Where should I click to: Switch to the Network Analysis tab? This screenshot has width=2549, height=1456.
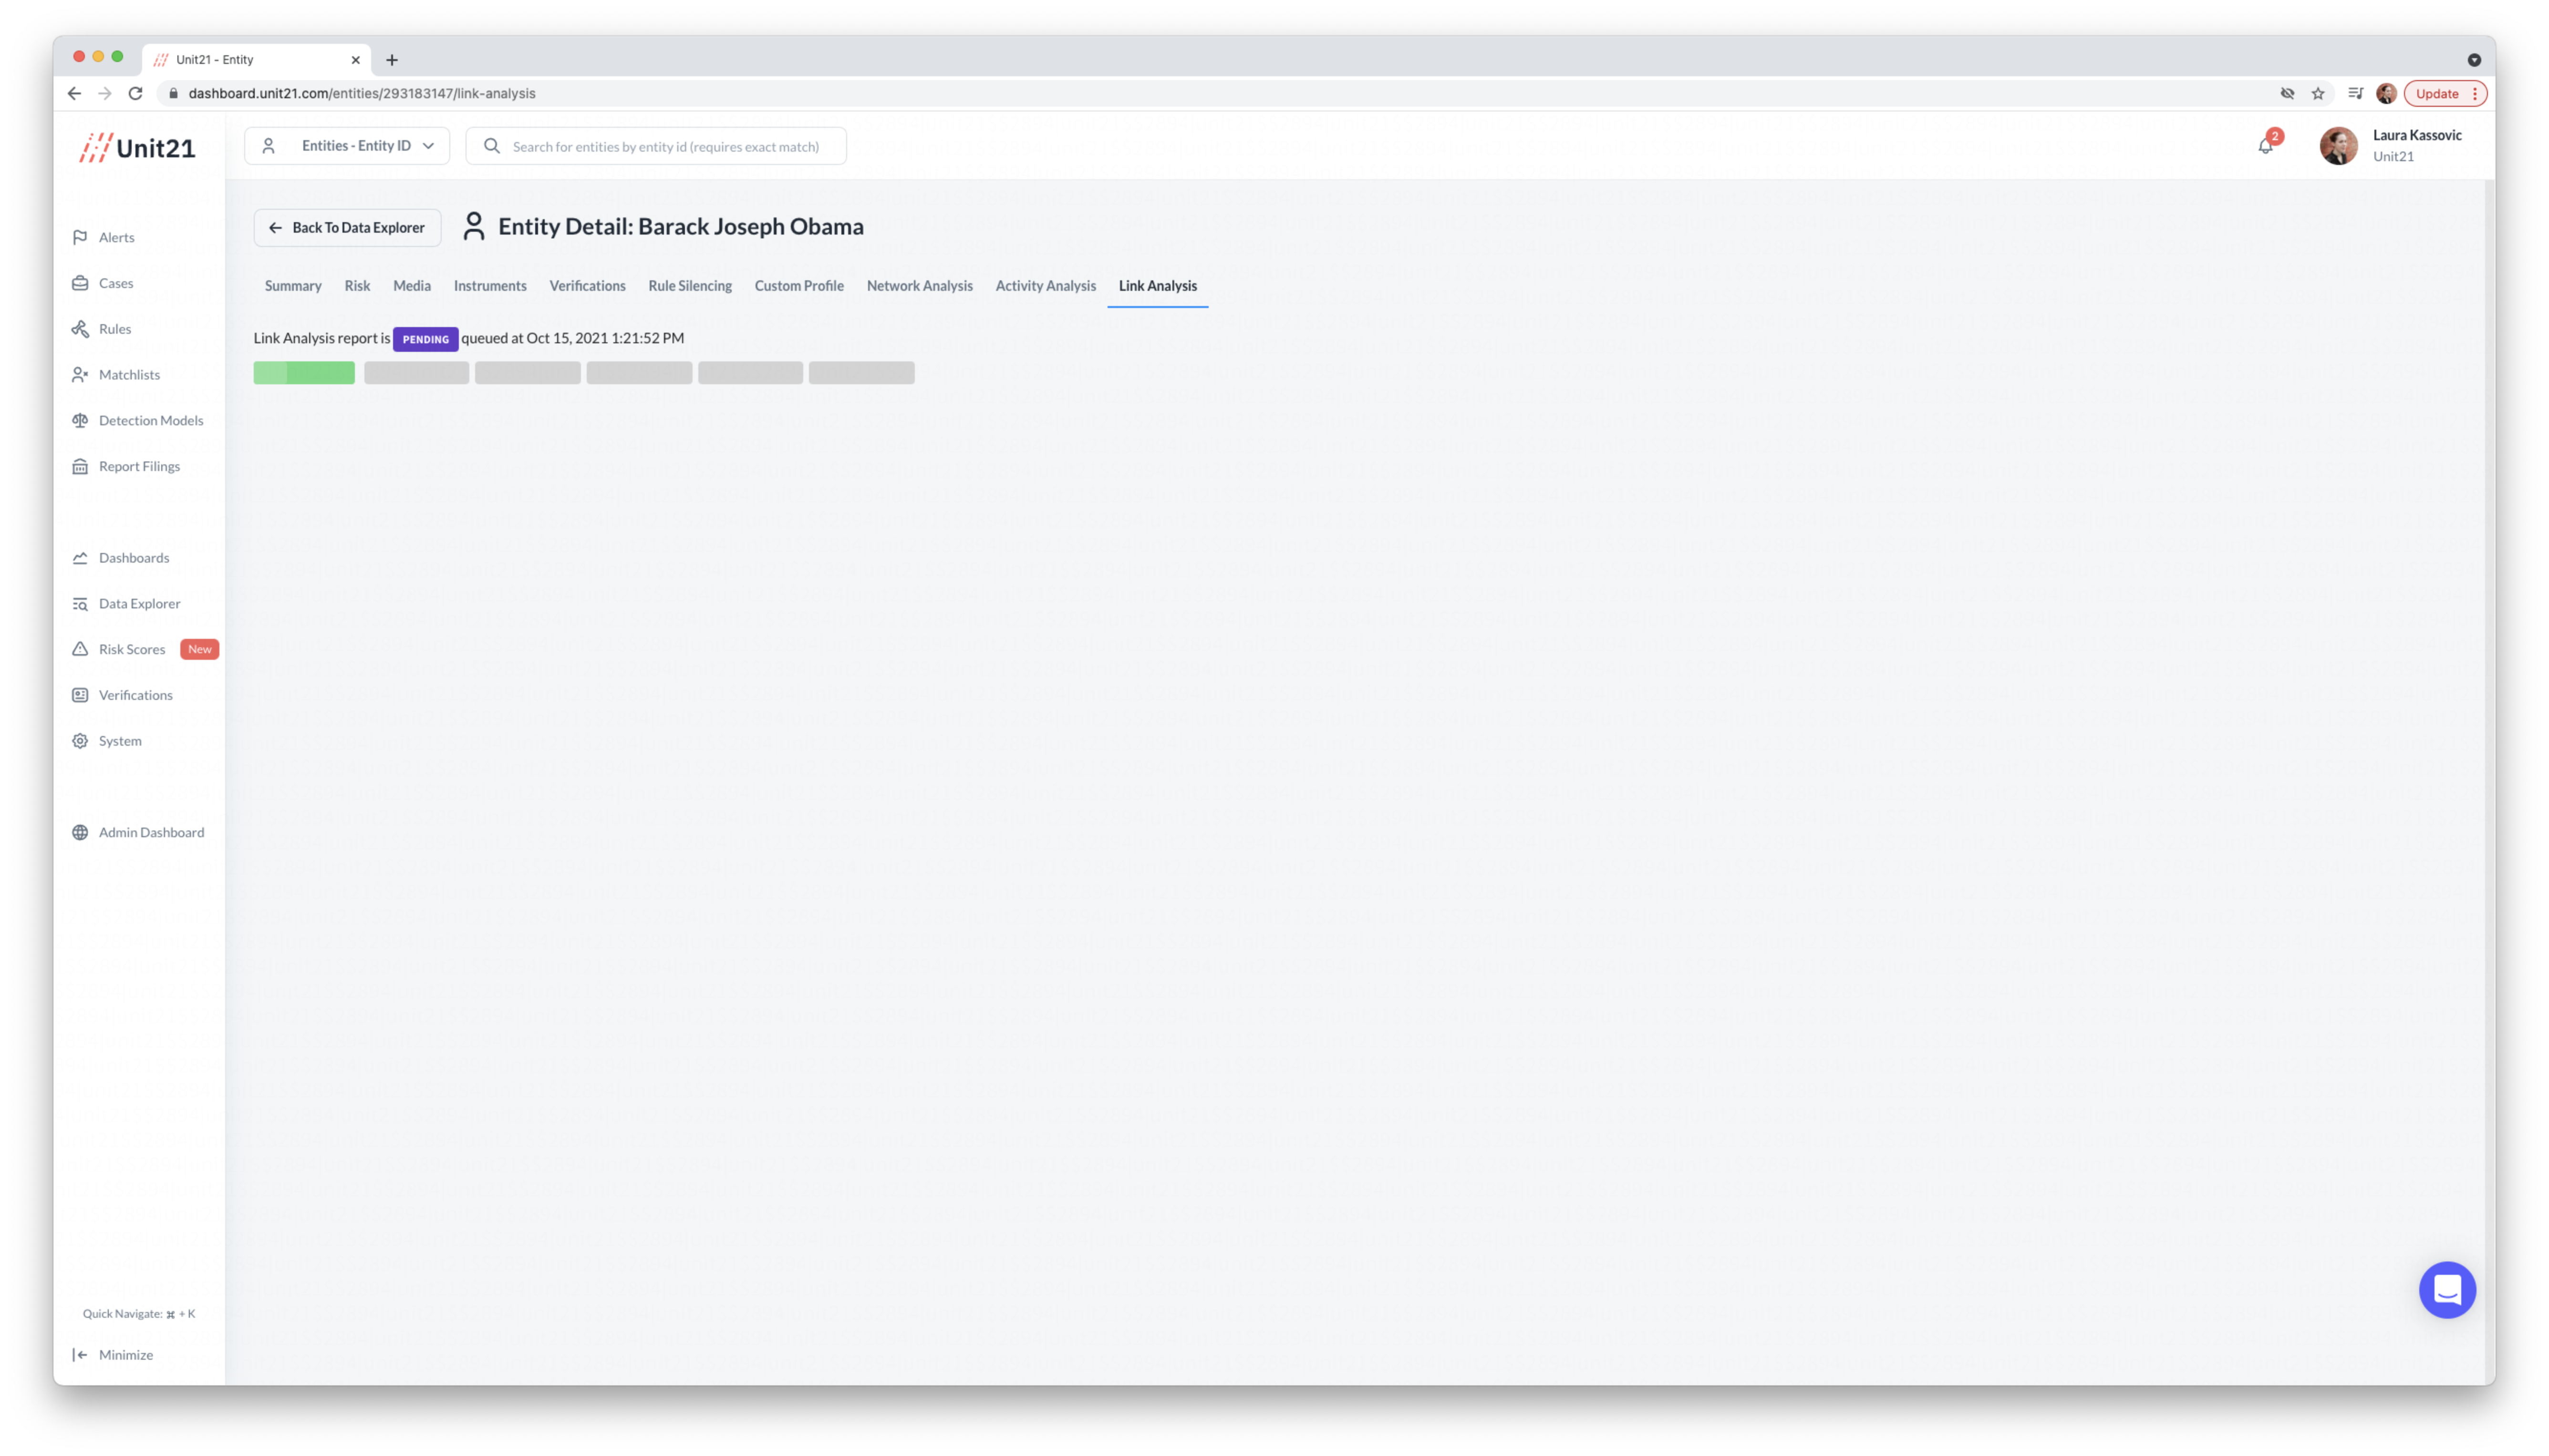pyautogui.click(x=918, y=286)
